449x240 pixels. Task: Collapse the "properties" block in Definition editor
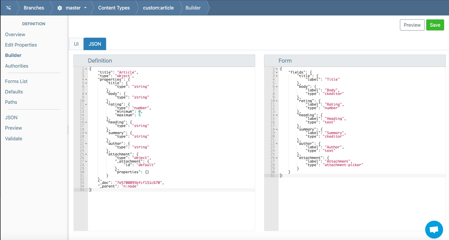coord(86,80)
